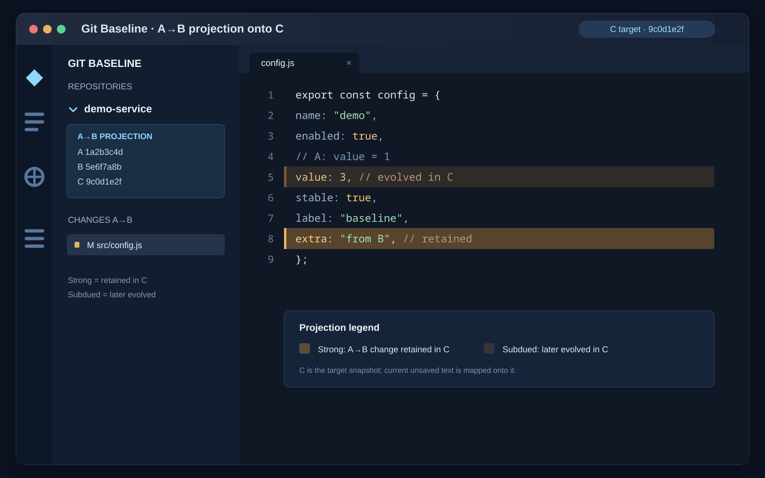
Task: Click the CHANGES A→B section header
Action: 100,220
